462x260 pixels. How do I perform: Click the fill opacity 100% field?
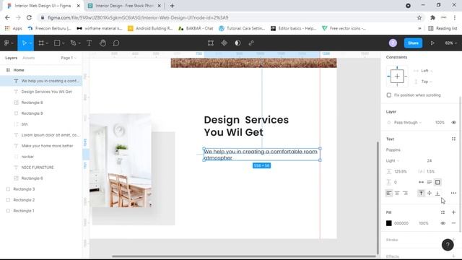point(424,223)
